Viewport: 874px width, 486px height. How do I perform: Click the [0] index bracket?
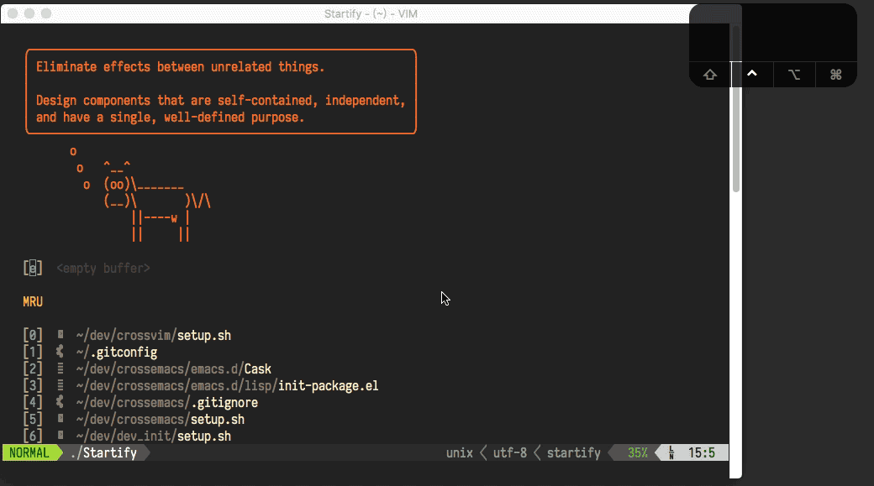click(32, 336)
